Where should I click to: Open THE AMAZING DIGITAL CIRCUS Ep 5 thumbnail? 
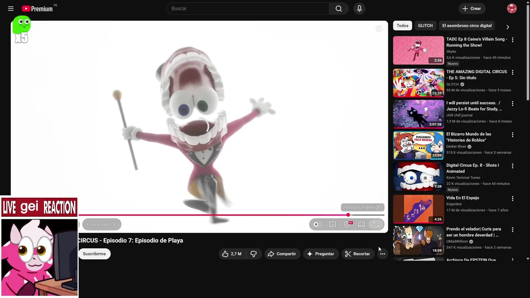(418, 83)
